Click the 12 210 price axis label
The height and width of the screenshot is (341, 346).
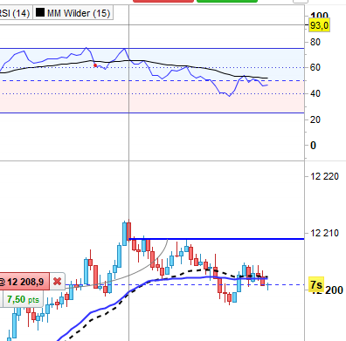point(325,233)
